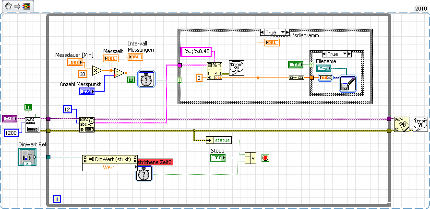Click the Messdauer [Min] DBL terminal
This screenshot has height=209, width=430.
(x=75, y=62)
